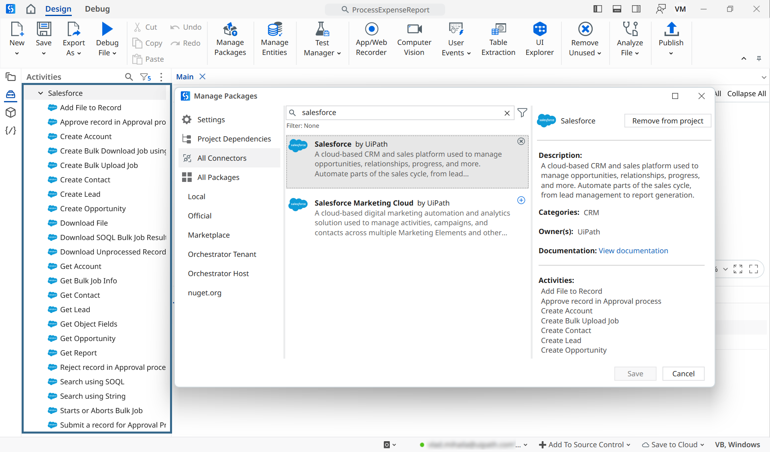Viewport: 770px width, 452px height.
Task: Open the Manage Packages icon in the ribbon
Action: tap(230, 39)
